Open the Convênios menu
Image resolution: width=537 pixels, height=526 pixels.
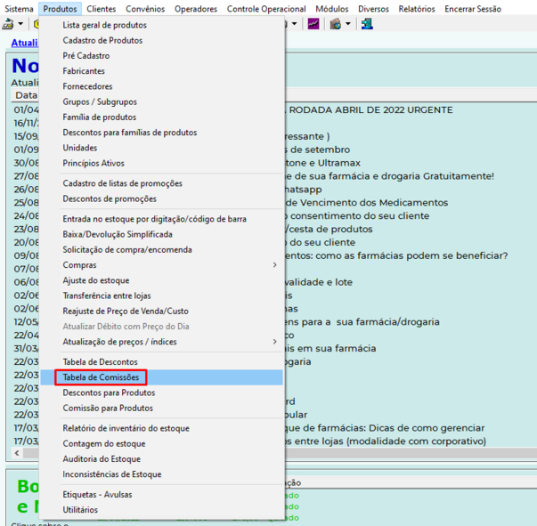(145, 9)
